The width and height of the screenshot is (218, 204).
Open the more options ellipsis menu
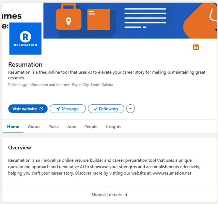pos(130,108)
